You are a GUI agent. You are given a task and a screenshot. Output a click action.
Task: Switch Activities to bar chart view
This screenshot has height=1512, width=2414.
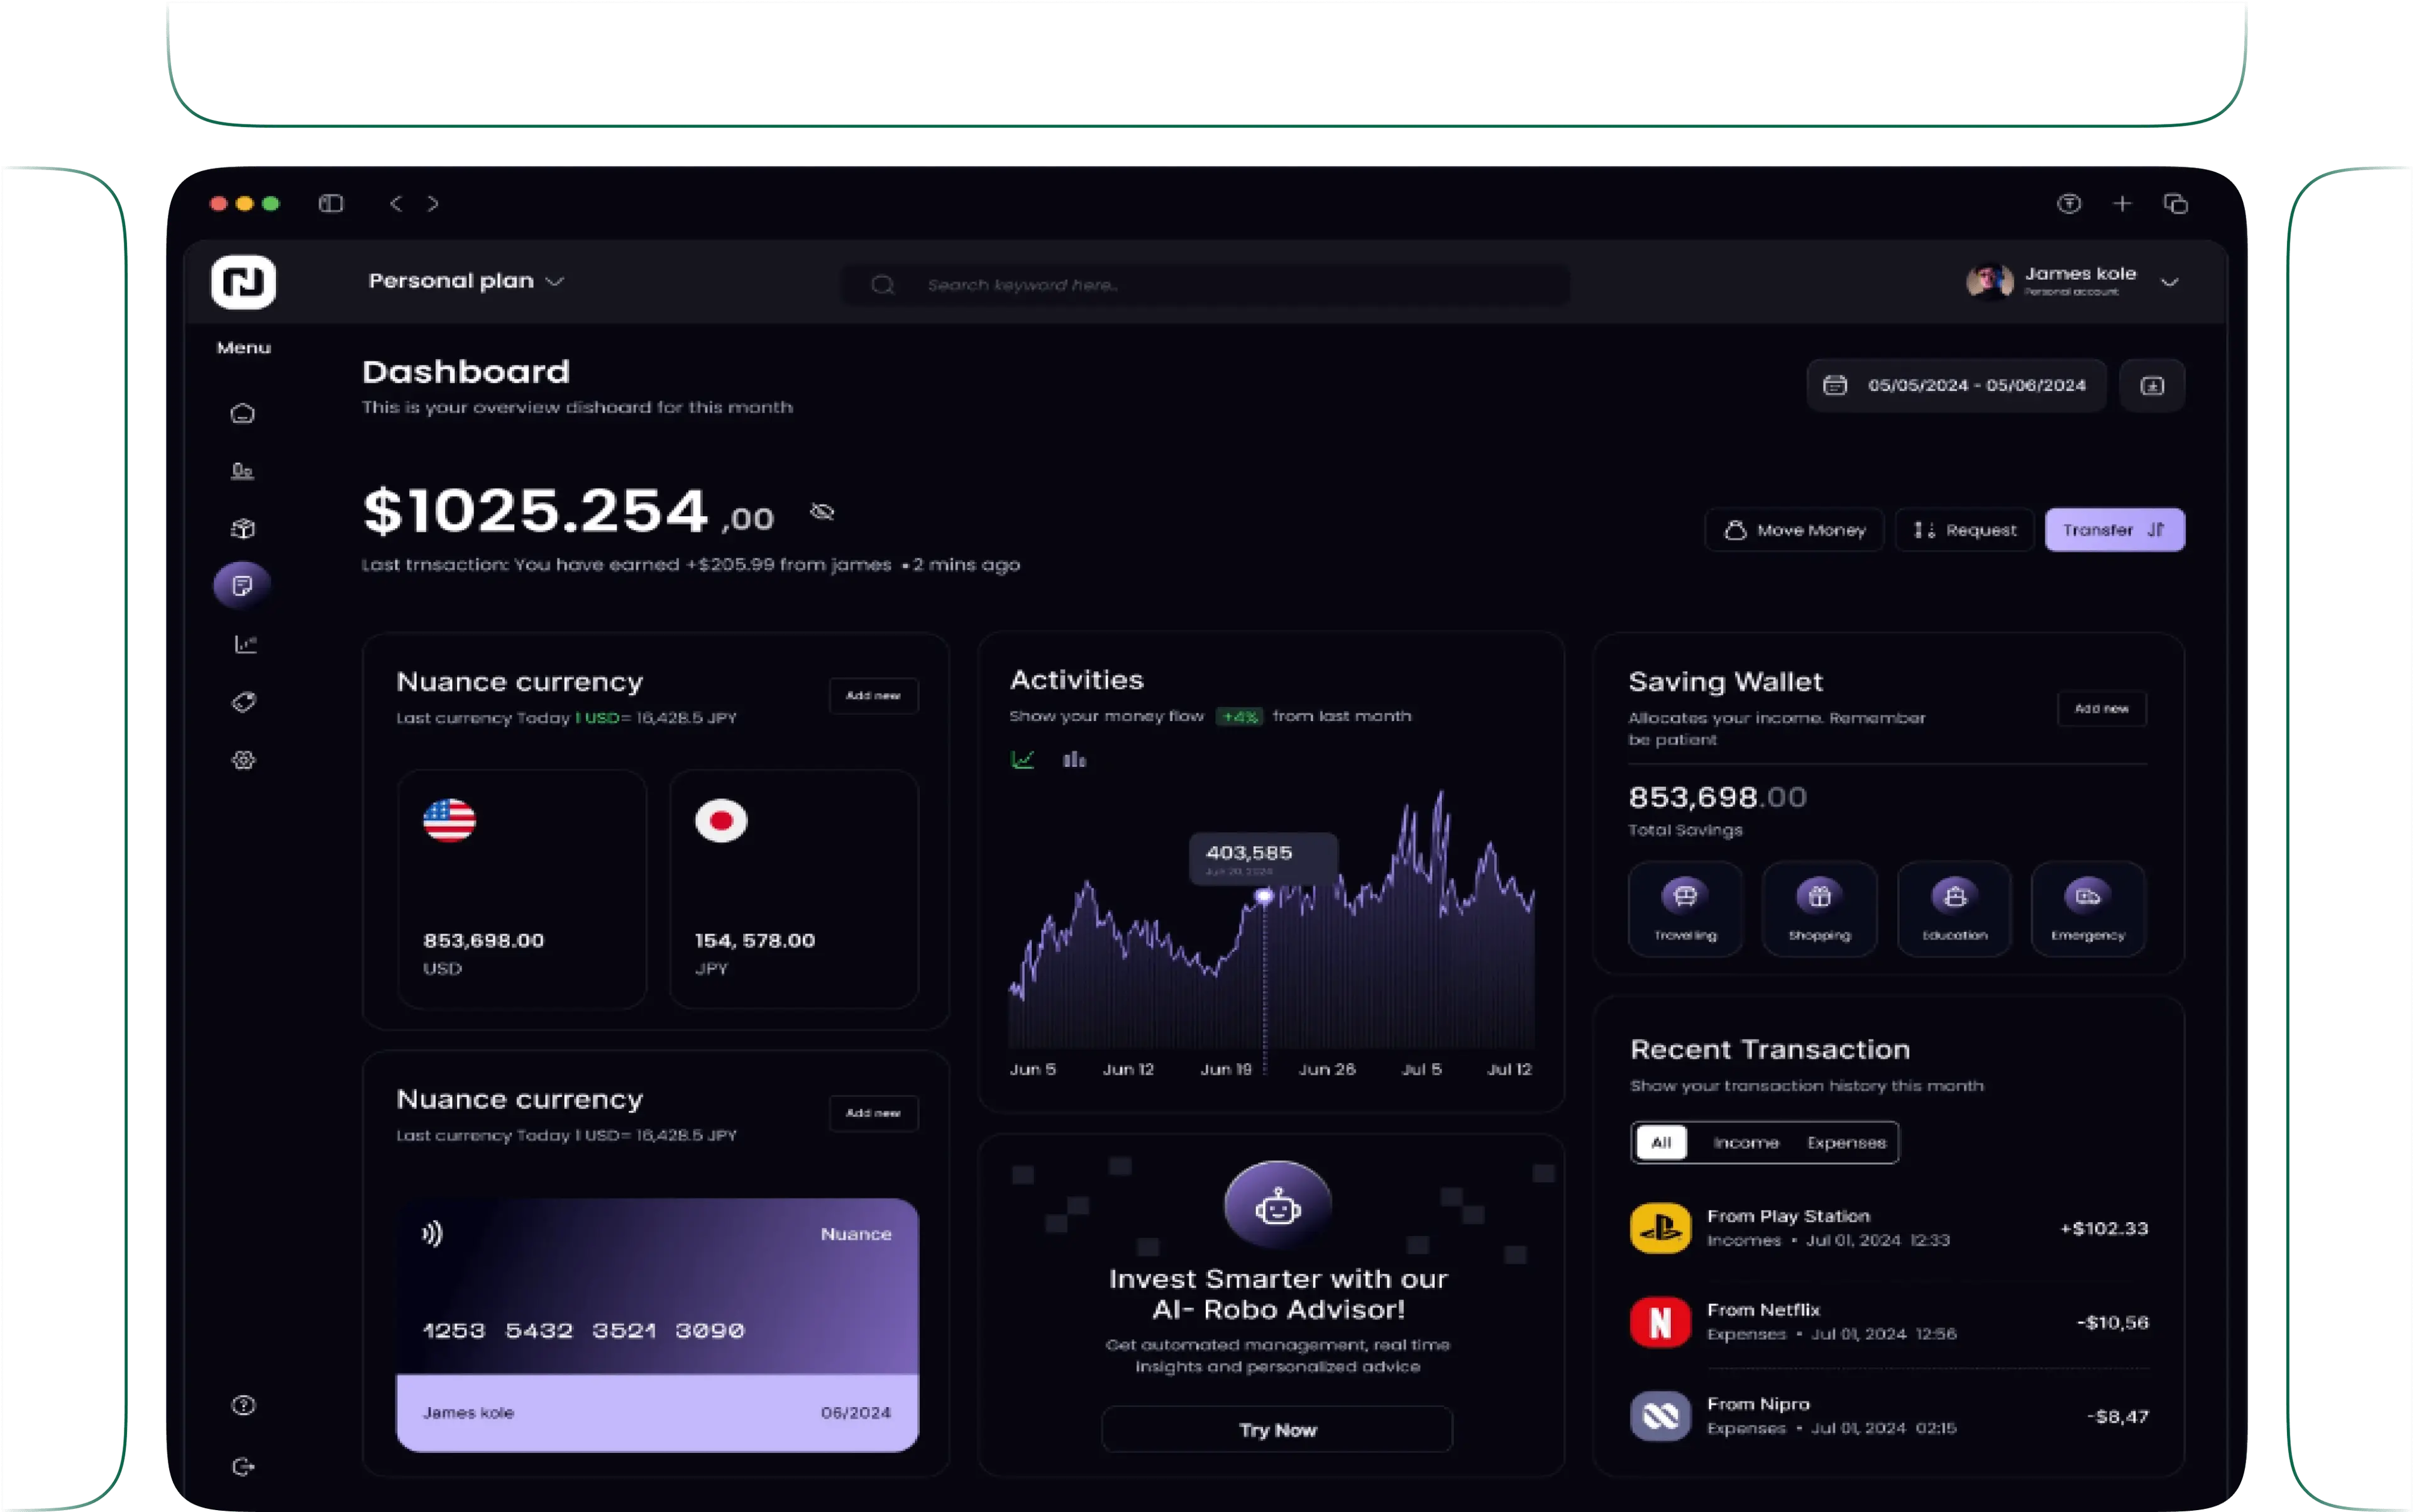(x=1074, y=760)
